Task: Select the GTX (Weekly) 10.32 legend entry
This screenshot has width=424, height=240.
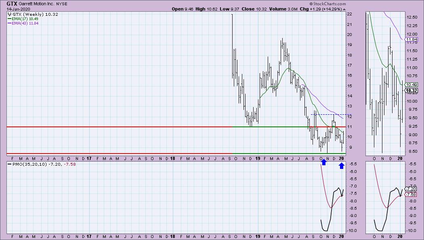Action: click(x=35, y=14)
